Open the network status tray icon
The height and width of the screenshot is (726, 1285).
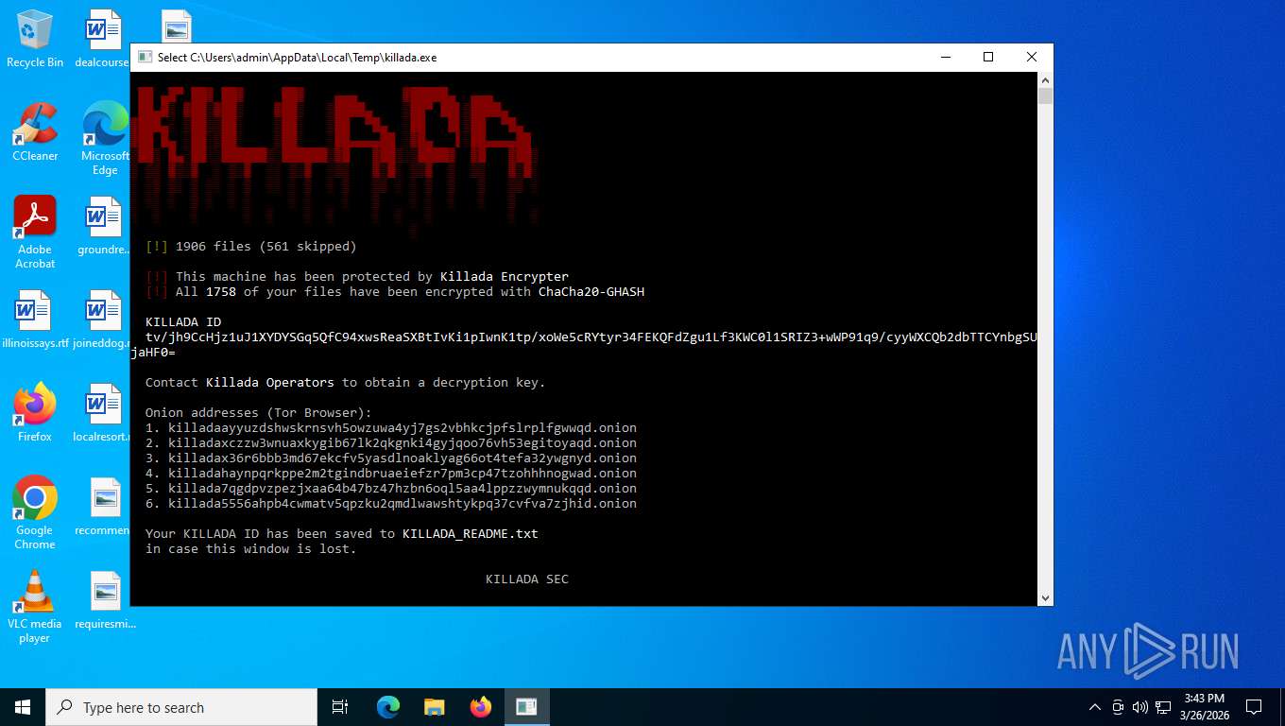pos(1163,707)
